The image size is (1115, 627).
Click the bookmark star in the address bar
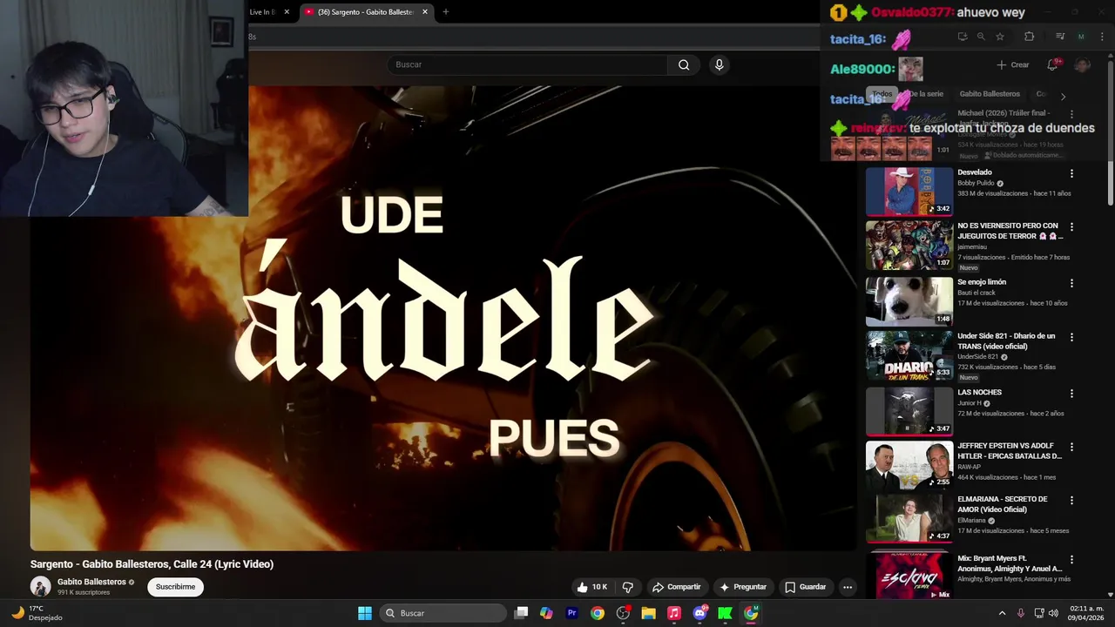(1000, 37)
